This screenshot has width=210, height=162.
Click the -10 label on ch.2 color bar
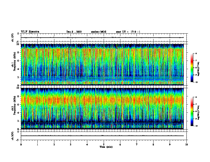pyautogui.click(x=196, y=126)
